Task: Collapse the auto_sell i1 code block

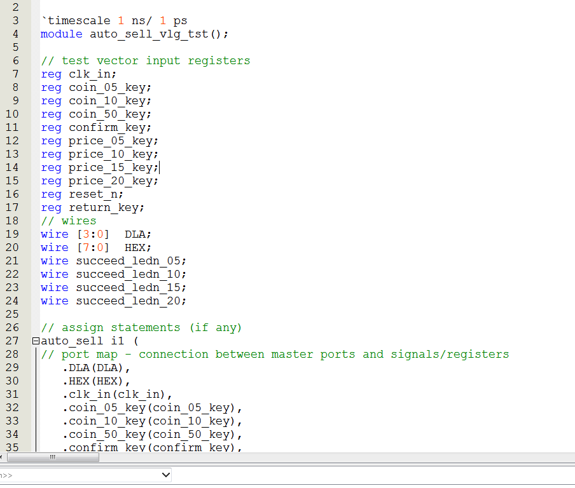Action: pos(36,341)
